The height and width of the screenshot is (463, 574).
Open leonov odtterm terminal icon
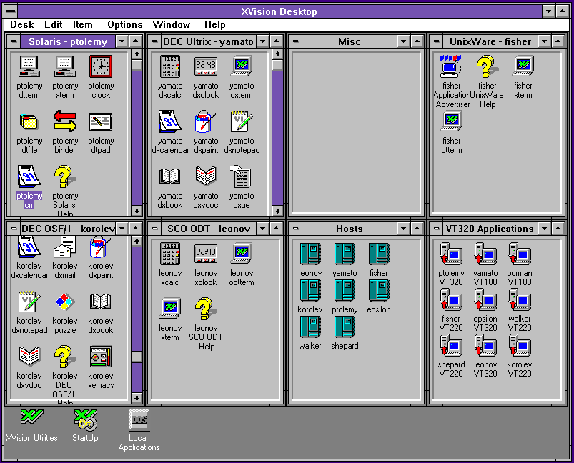(242, 254)
